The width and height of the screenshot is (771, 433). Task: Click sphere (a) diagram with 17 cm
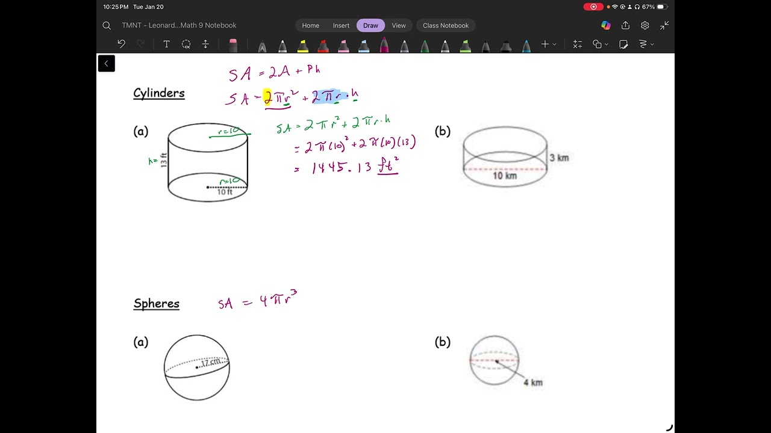(196, 367)
